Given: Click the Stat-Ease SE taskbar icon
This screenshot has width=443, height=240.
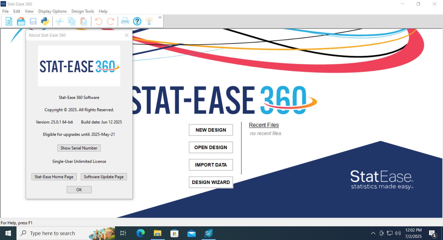Looking at the screenshot, I should tap(209, 233).
